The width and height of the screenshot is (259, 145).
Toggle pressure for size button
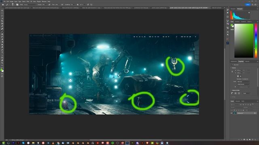point(88,4)
